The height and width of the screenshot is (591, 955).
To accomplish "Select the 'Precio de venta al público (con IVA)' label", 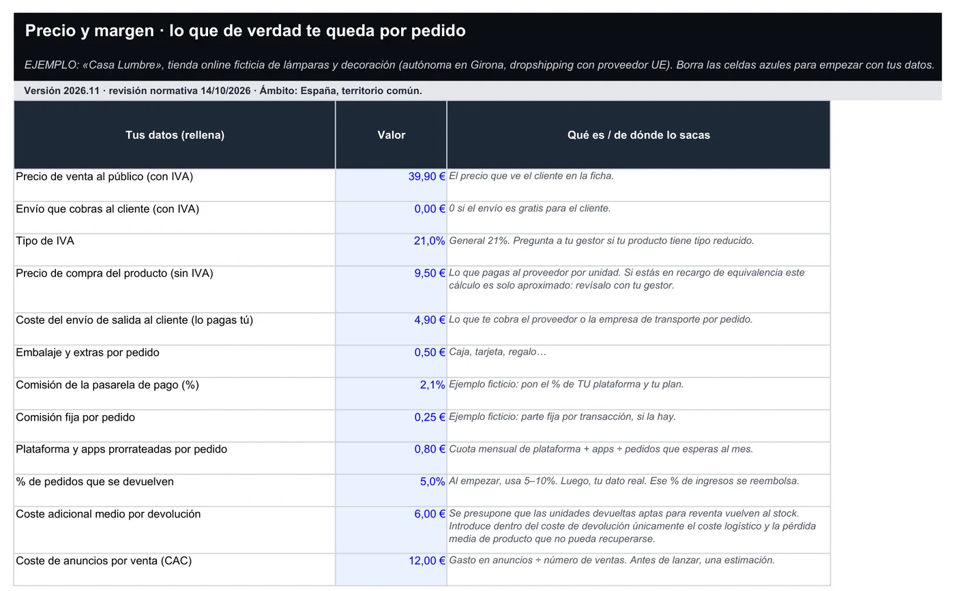I will [104, 177].
